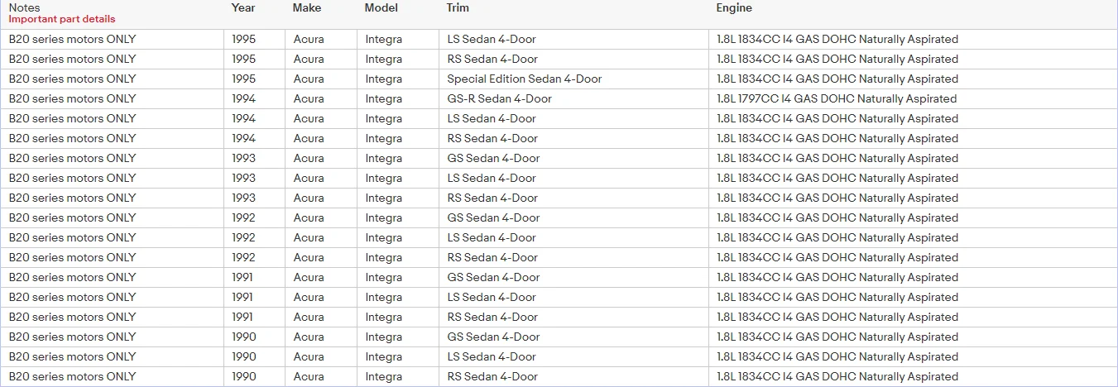Click 'Integra' in the 1991 GS Sedan row
1118x387 pixels.
[x=384, y=277]
